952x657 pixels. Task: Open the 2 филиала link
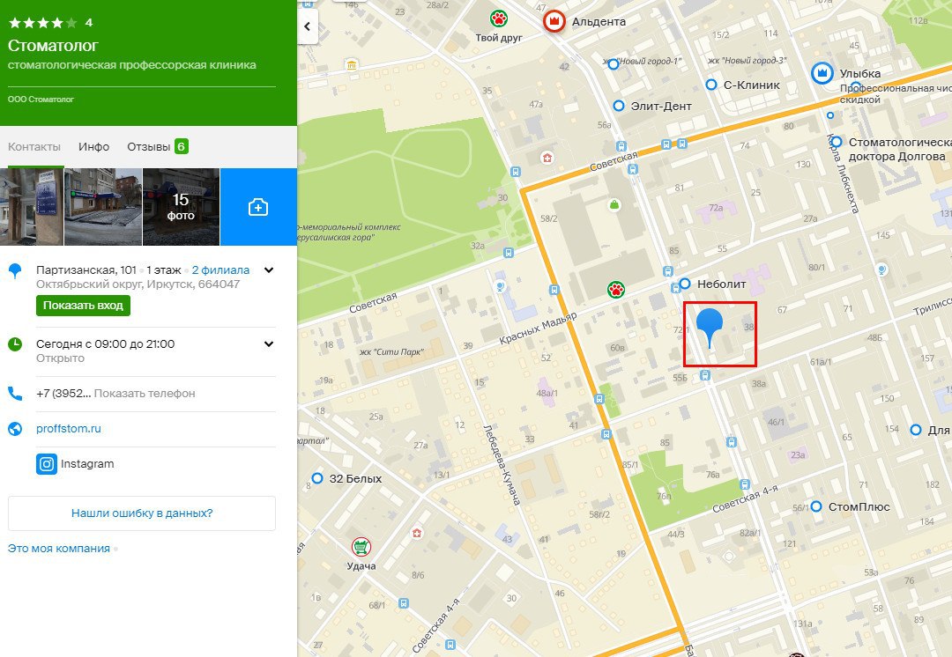pos(220,270)
